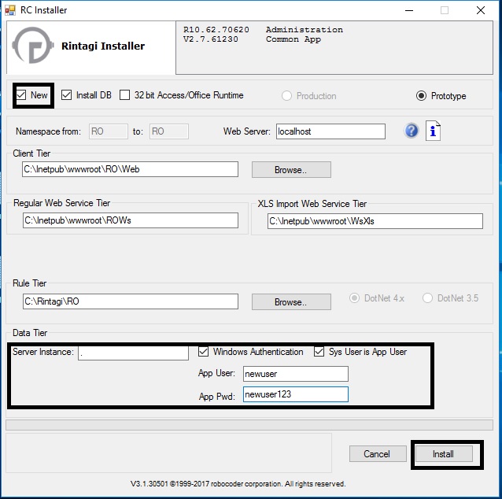Click the robocoder copyright footer text

pyautogui.click(x=238, y=483)
